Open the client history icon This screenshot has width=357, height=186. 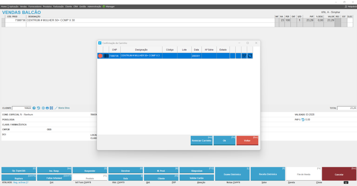point(38,108)
